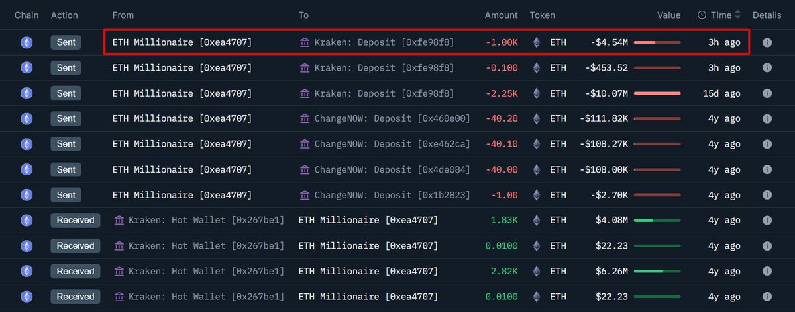Click the Sent badge in the -$10.07M row
795x312 pixels.
click(x=66, y=93)
